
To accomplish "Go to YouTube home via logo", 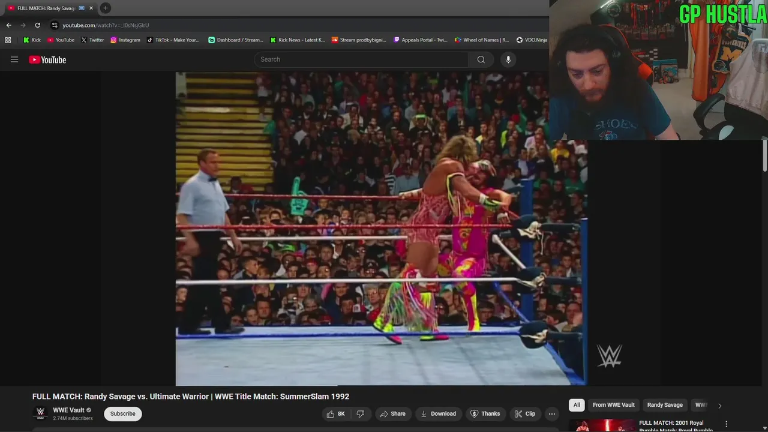I will [x=47, y=59].
